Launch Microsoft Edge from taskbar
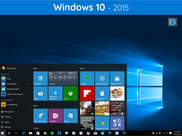Image resolution: width=182 pixels, height=136 pixels. (23, 133)
